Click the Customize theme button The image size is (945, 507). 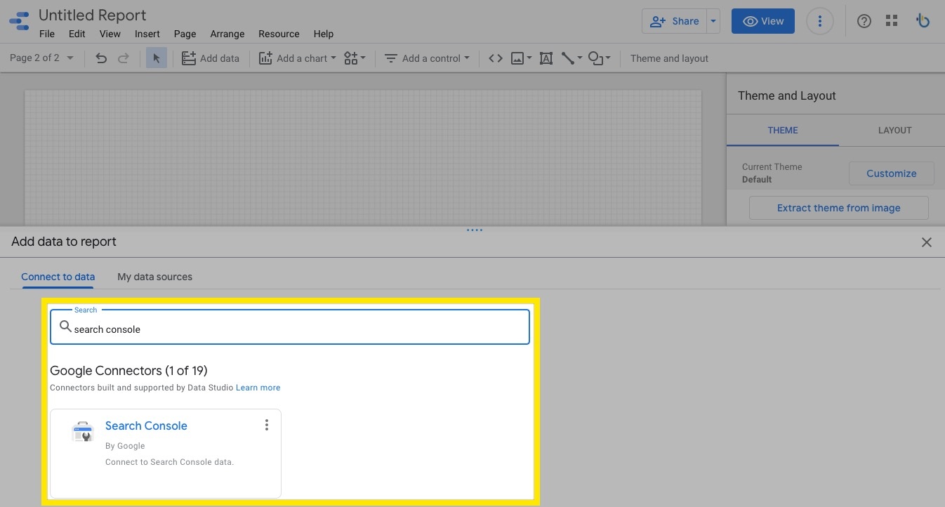click(892, 173)
